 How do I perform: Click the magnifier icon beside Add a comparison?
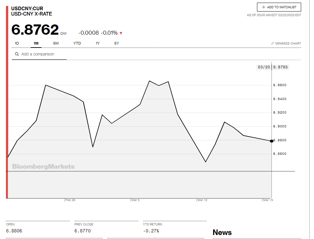(x=16, y=54)
